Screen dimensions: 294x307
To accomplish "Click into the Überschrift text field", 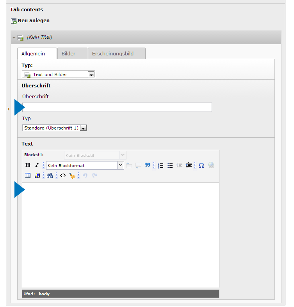I will [x=117, y=107].
